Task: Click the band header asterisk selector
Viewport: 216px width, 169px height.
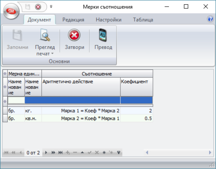Action: coord(5,74)
